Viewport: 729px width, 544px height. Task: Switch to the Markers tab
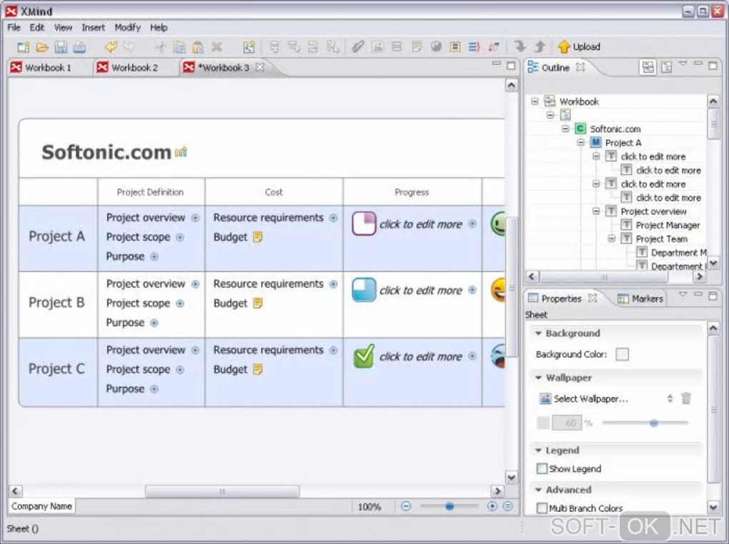tap(641, 299)
